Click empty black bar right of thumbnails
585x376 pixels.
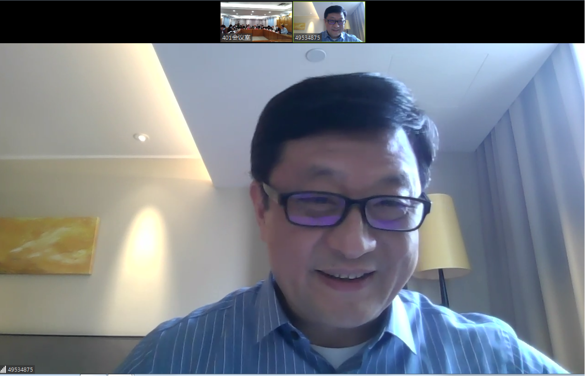tap(475, 21)
